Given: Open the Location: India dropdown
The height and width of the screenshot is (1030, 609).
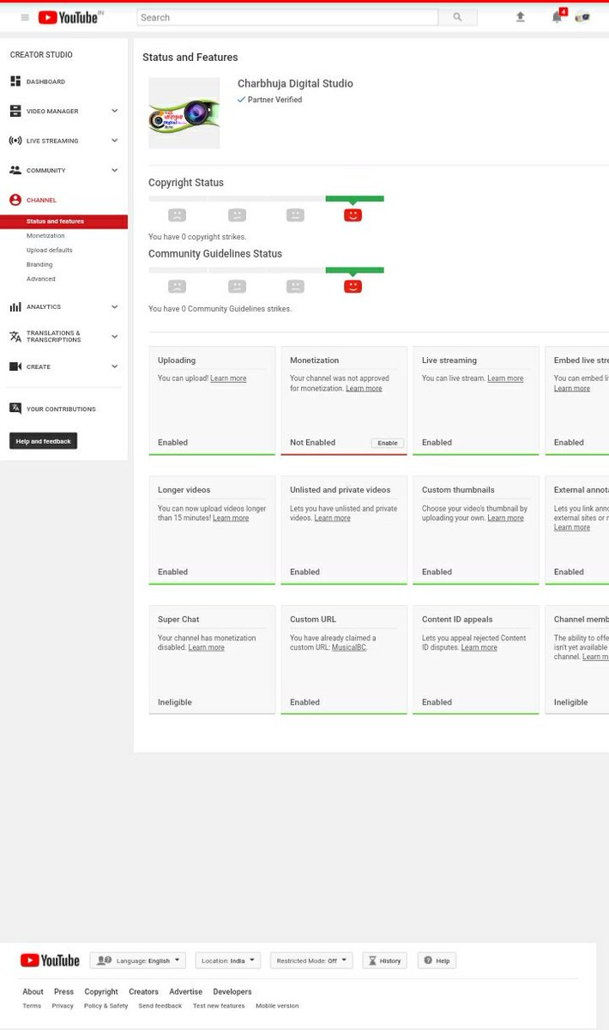Looking at the screenshot, I should tap(228, 960).
